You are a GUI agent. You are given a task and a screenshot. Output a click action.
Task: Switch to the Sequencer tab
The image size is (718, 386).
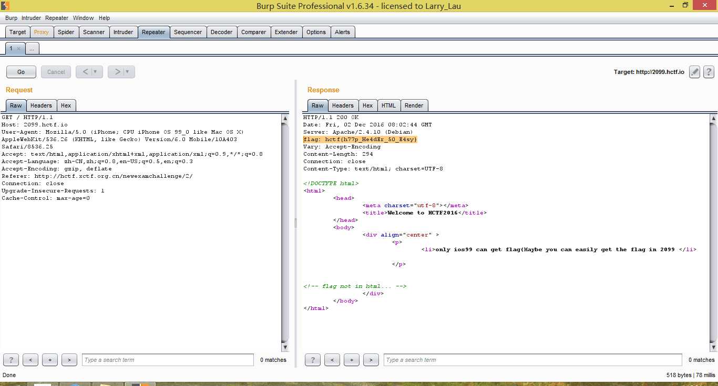click(188, 32)
